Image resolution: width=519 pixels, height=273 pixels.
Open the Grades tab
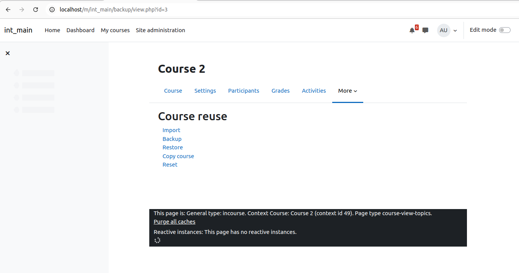click(281, 91)
